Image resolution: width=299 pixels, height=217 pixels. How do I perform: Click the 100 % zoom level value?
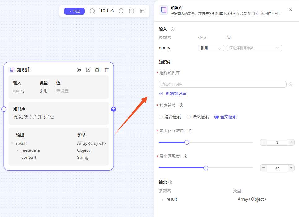tap(107, 11)
